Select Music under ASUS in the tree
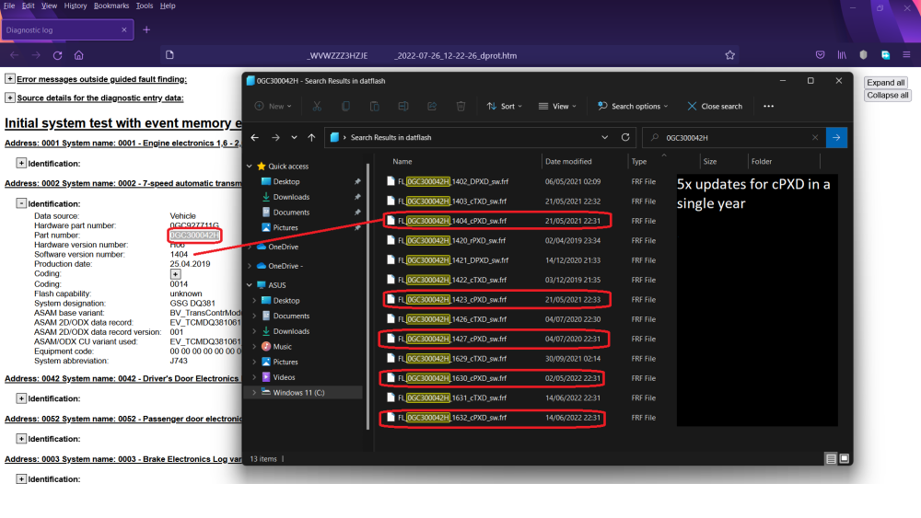 point(282,347)
